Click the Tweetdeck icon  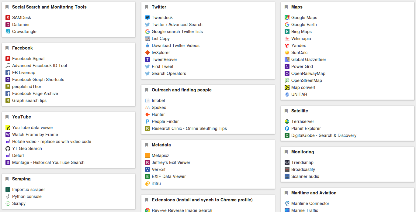click(147, 18)
